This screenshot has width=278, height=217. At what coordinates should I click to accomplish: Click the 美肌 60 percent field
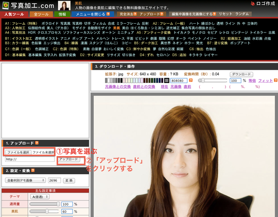(x=67, y=211)
